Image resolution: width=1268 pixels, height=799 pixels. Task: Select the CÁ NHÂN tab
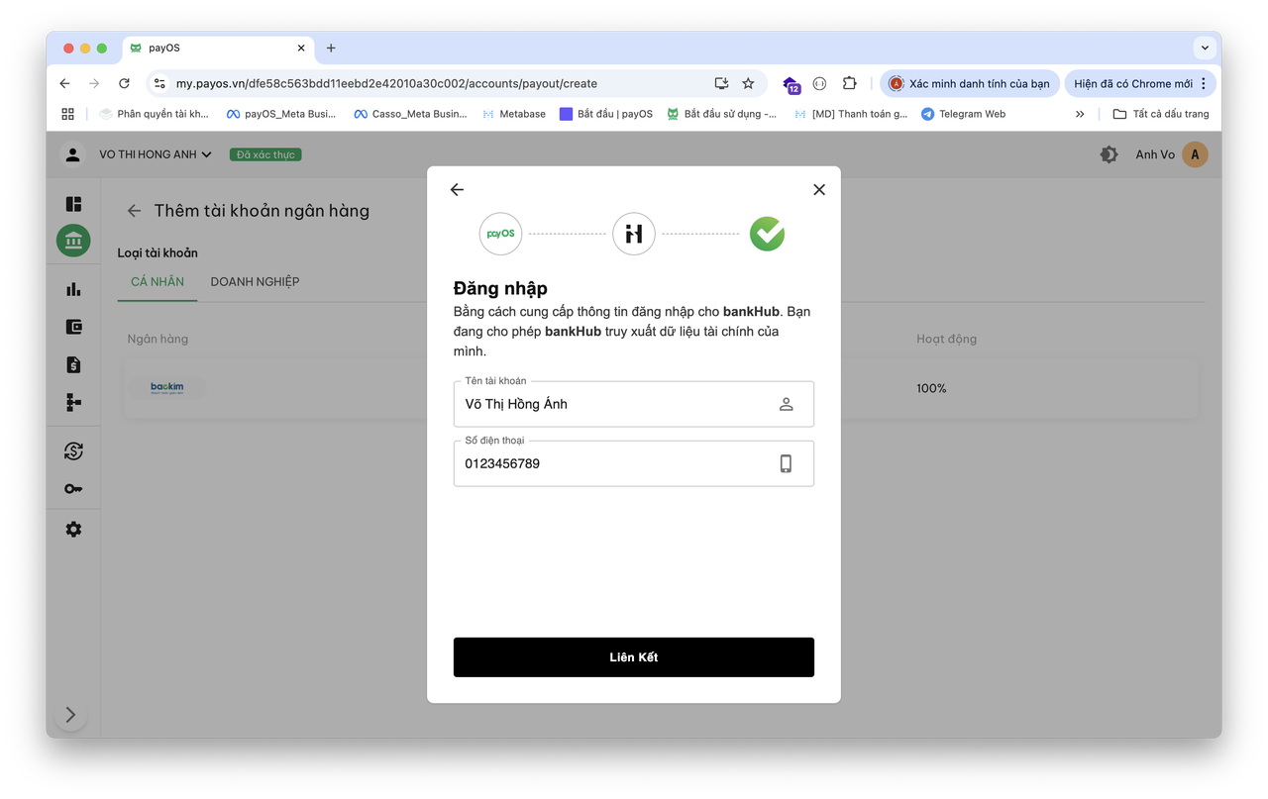pyautogui.click(x=158, y=282)
